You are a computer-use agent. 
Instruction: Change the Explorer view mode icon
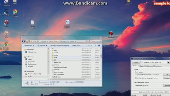[x=89, y=46]
